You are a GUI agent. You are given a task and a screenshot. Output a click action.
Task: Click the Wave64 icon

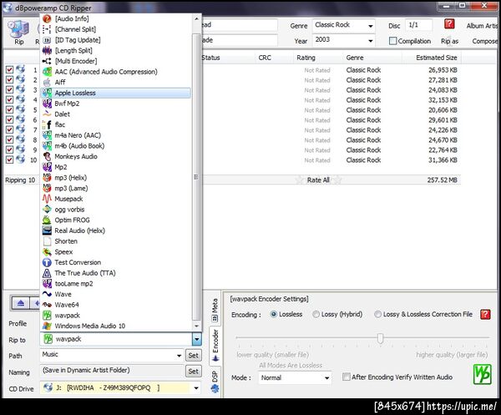[47, 305]
